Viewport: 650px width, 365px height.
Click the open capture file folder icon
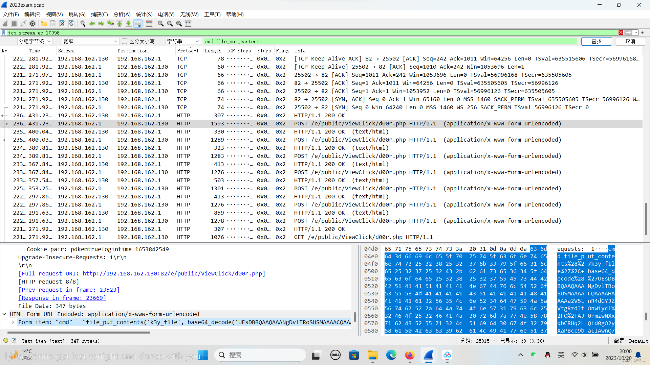44,24
